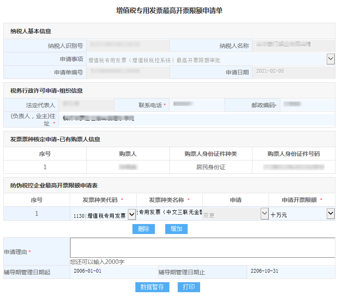This screenshot has width=350, height=298.
Task: Click the 删除 button
Action: [144, 229]
